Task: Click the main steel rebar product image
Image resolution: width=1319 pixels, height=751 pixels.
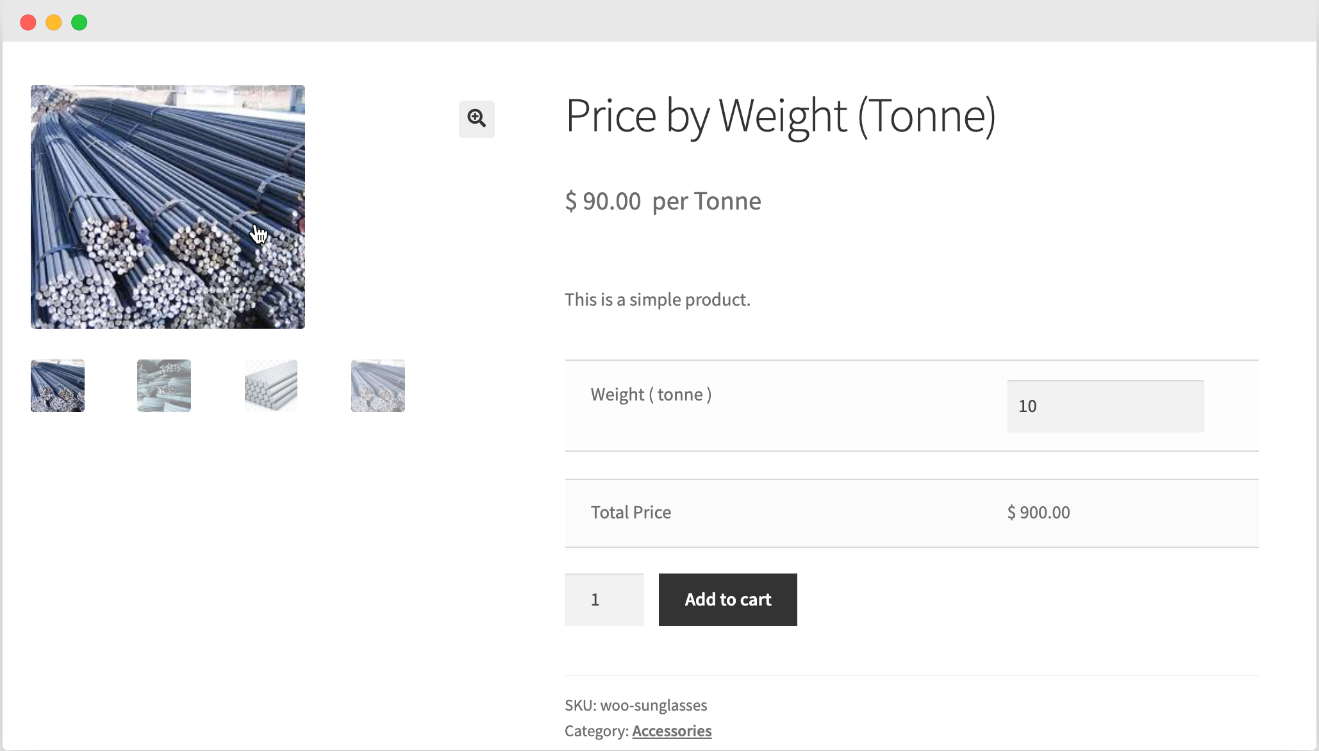Action: 167,206
